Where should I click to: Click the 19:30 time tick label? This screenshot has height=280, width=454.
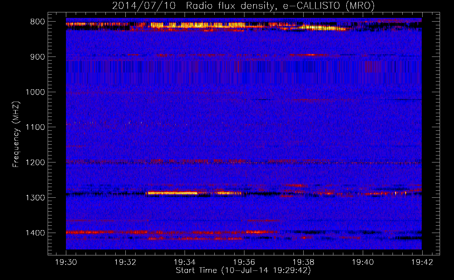click(x=66, y=262)
